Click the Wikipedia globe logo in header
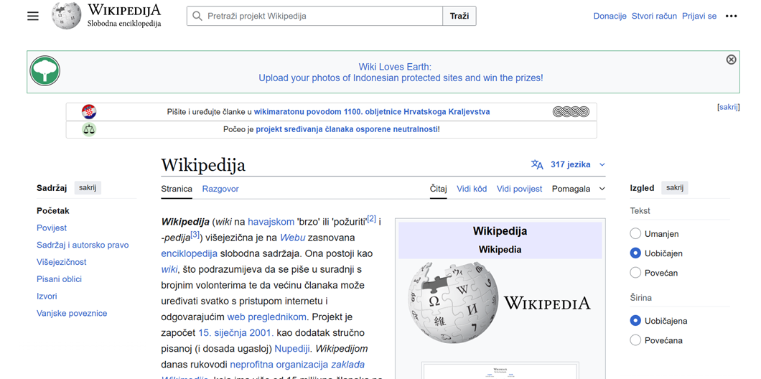The height and width of the screenshot is (379, 761). 67,16
